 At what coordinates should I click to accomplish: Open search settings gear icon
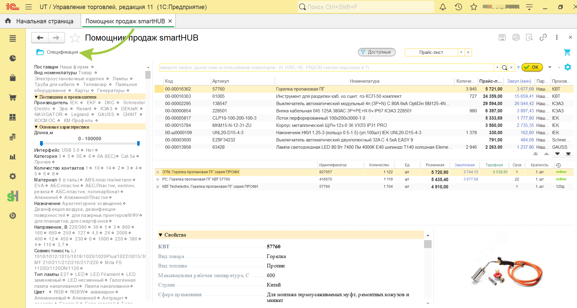coord(568,67)
